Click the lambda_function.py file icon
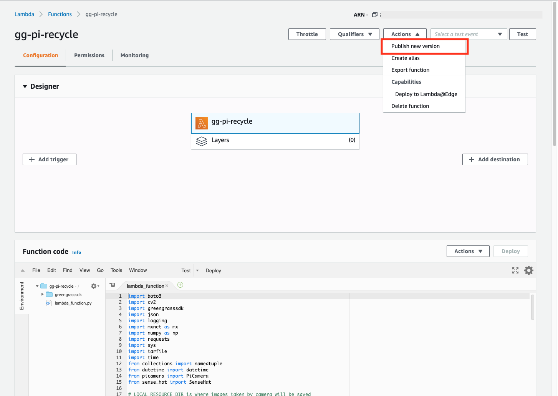This screenshot has width=558, height=396. [x=48, y=303]
